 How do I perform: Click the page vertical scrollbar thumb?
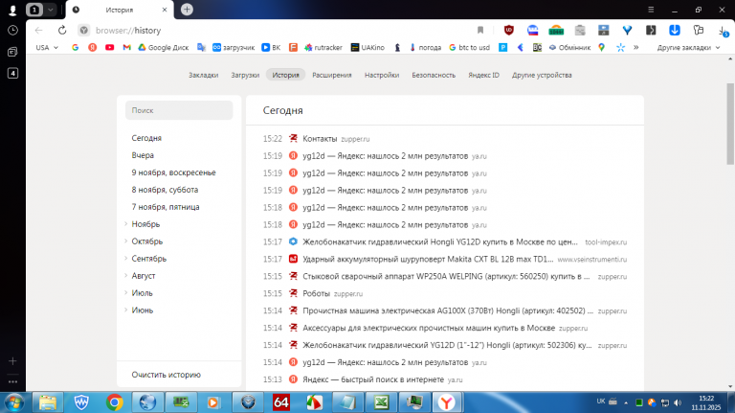(730, 124)
